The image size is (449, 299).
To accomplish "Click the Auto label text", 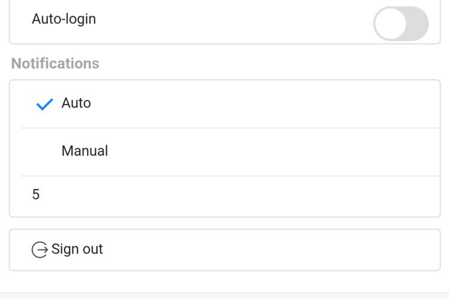I will (x=76, y=103).
